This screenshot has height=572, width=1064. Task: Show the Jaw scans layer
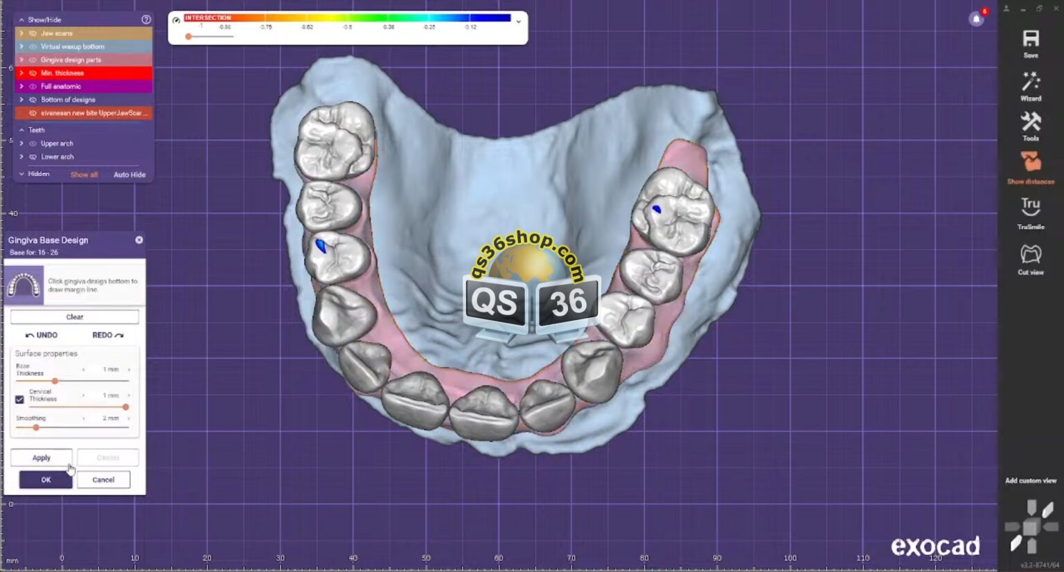click(32, 33)
